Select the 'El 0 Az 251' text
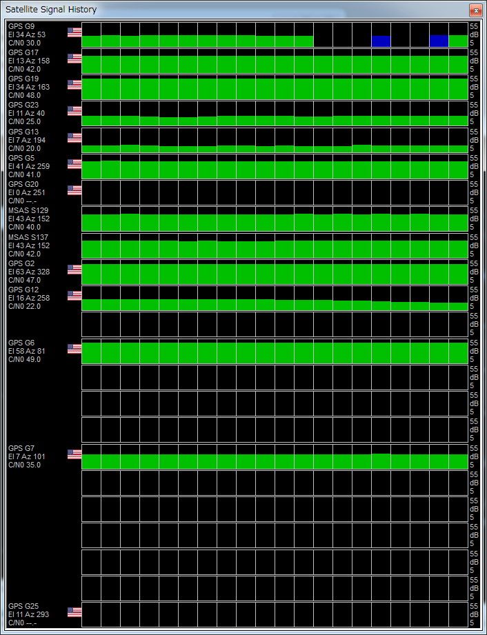Image resolution: width=487 pixels, height=635 pixels. click(27, 192)
